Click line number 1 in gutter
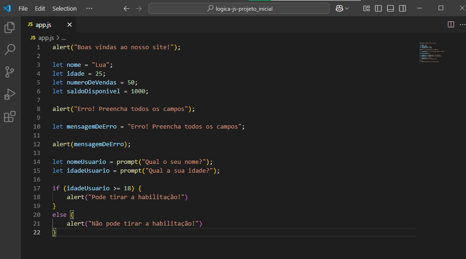 (38, 47)
